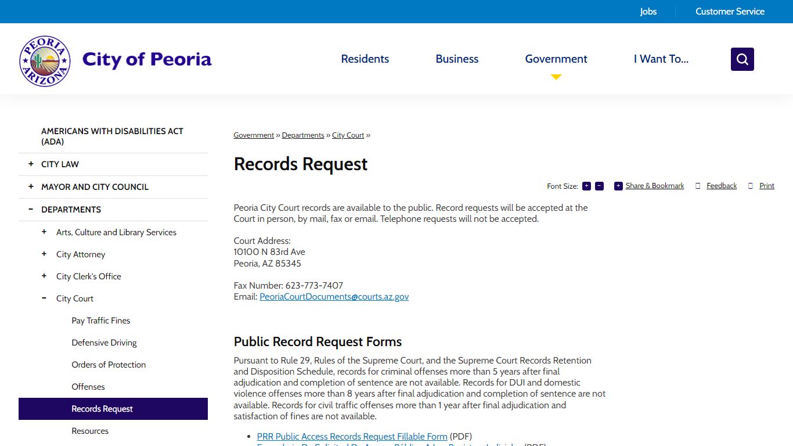The height and width of the screenshot is (446, 793).
Task: Click the 10100 N 83rd Ave address line
Action: 269,252
